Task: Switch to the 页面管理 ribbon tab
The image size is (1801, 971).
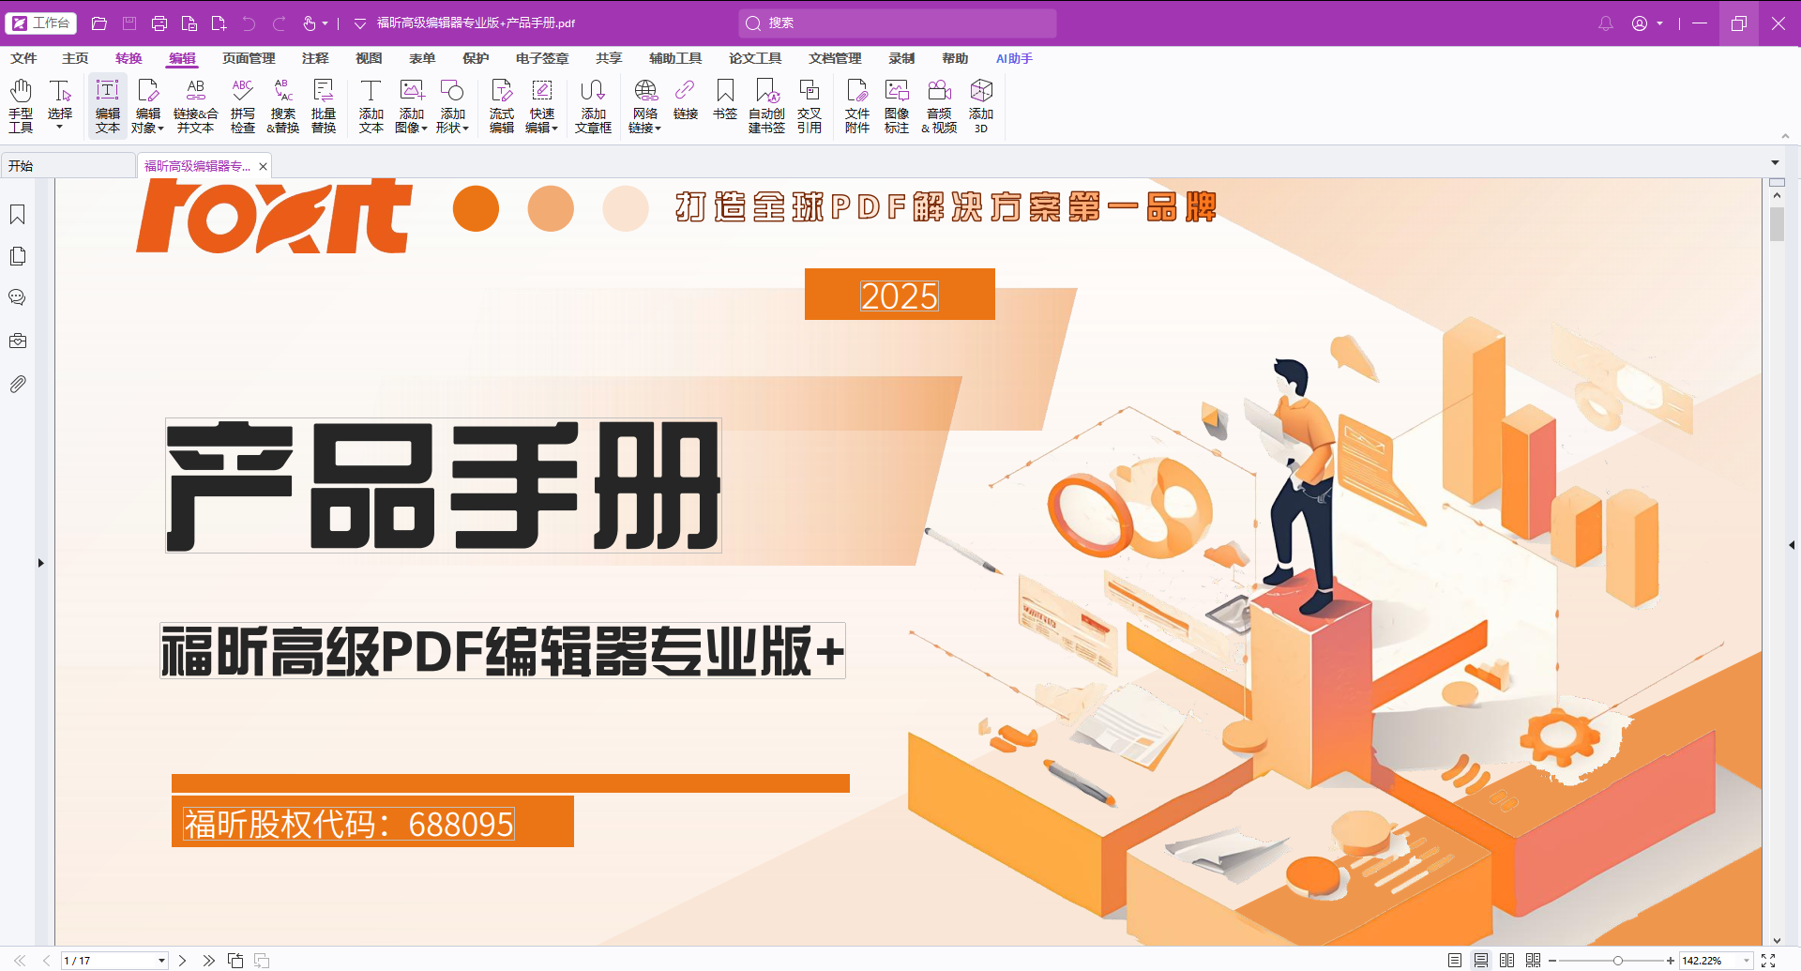Action: coord(249,58)
